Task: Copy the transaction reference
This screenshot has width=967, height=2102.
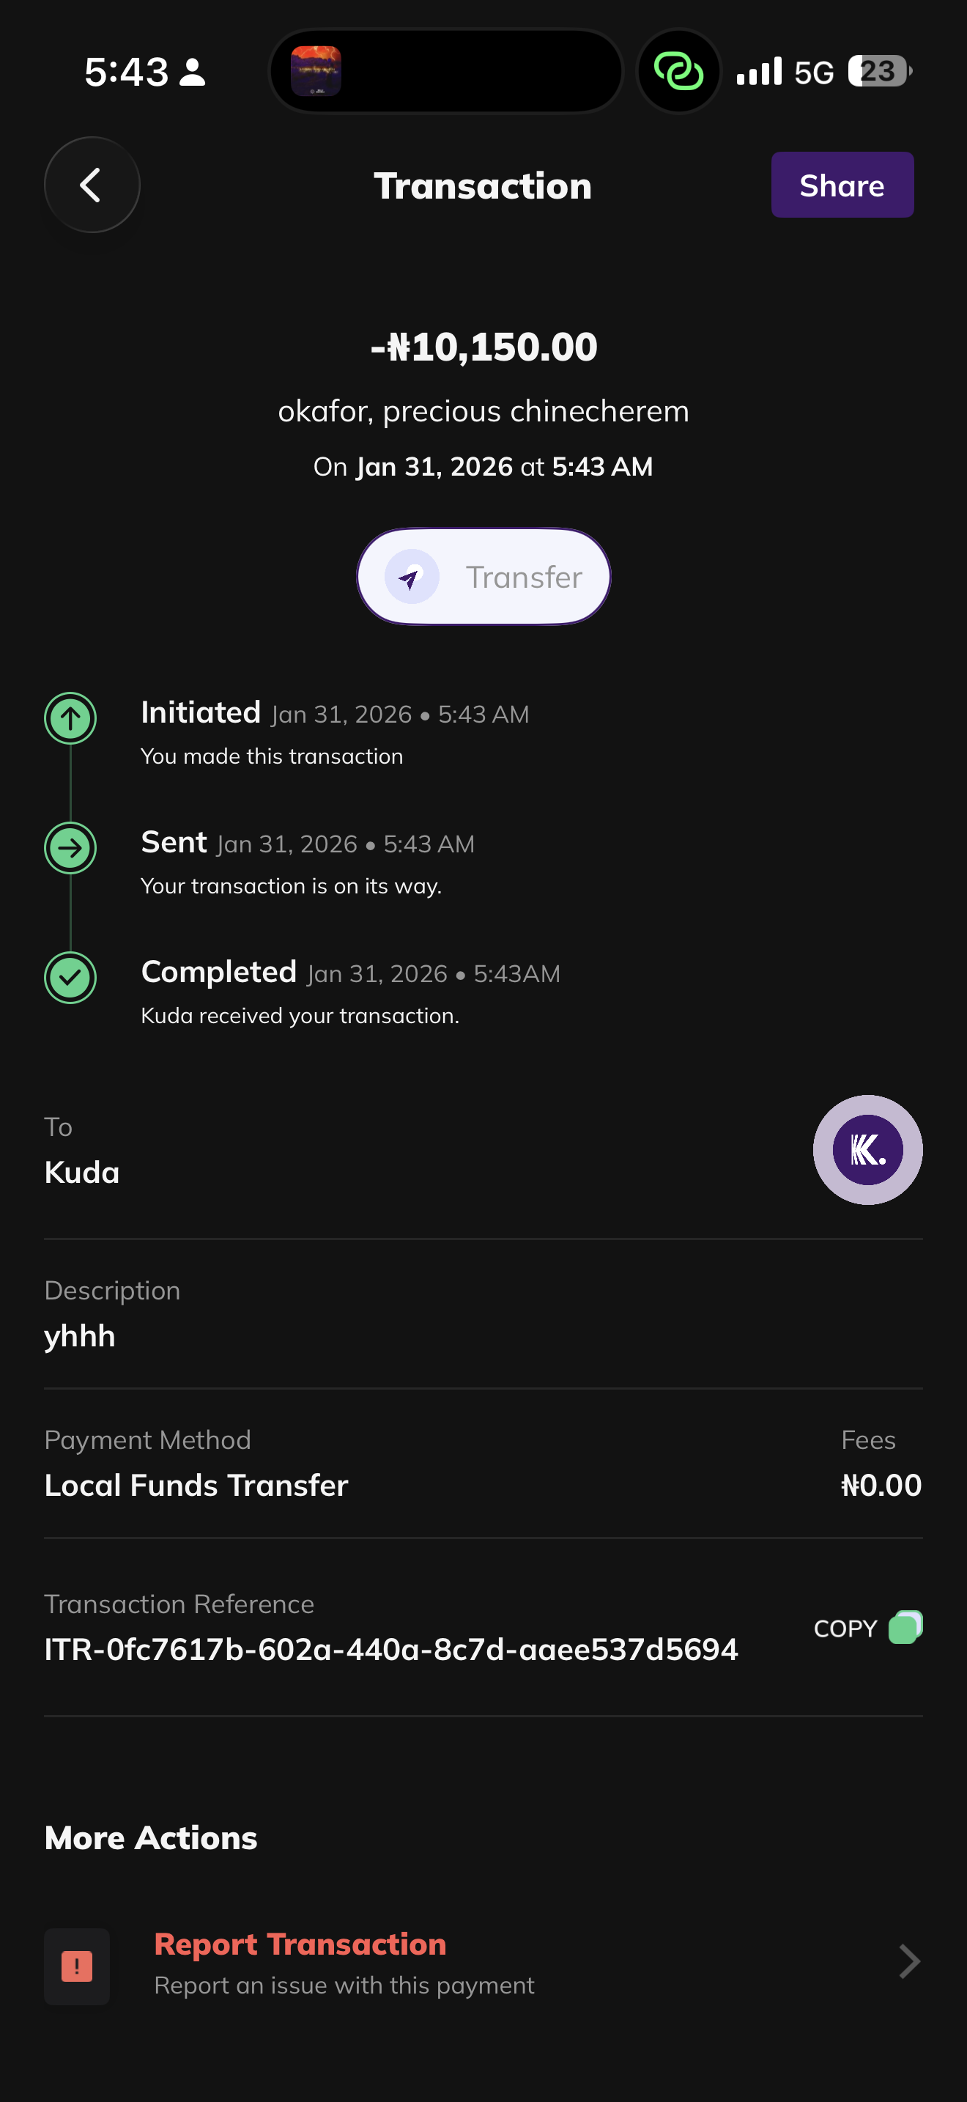Action: pos(905,1627)
